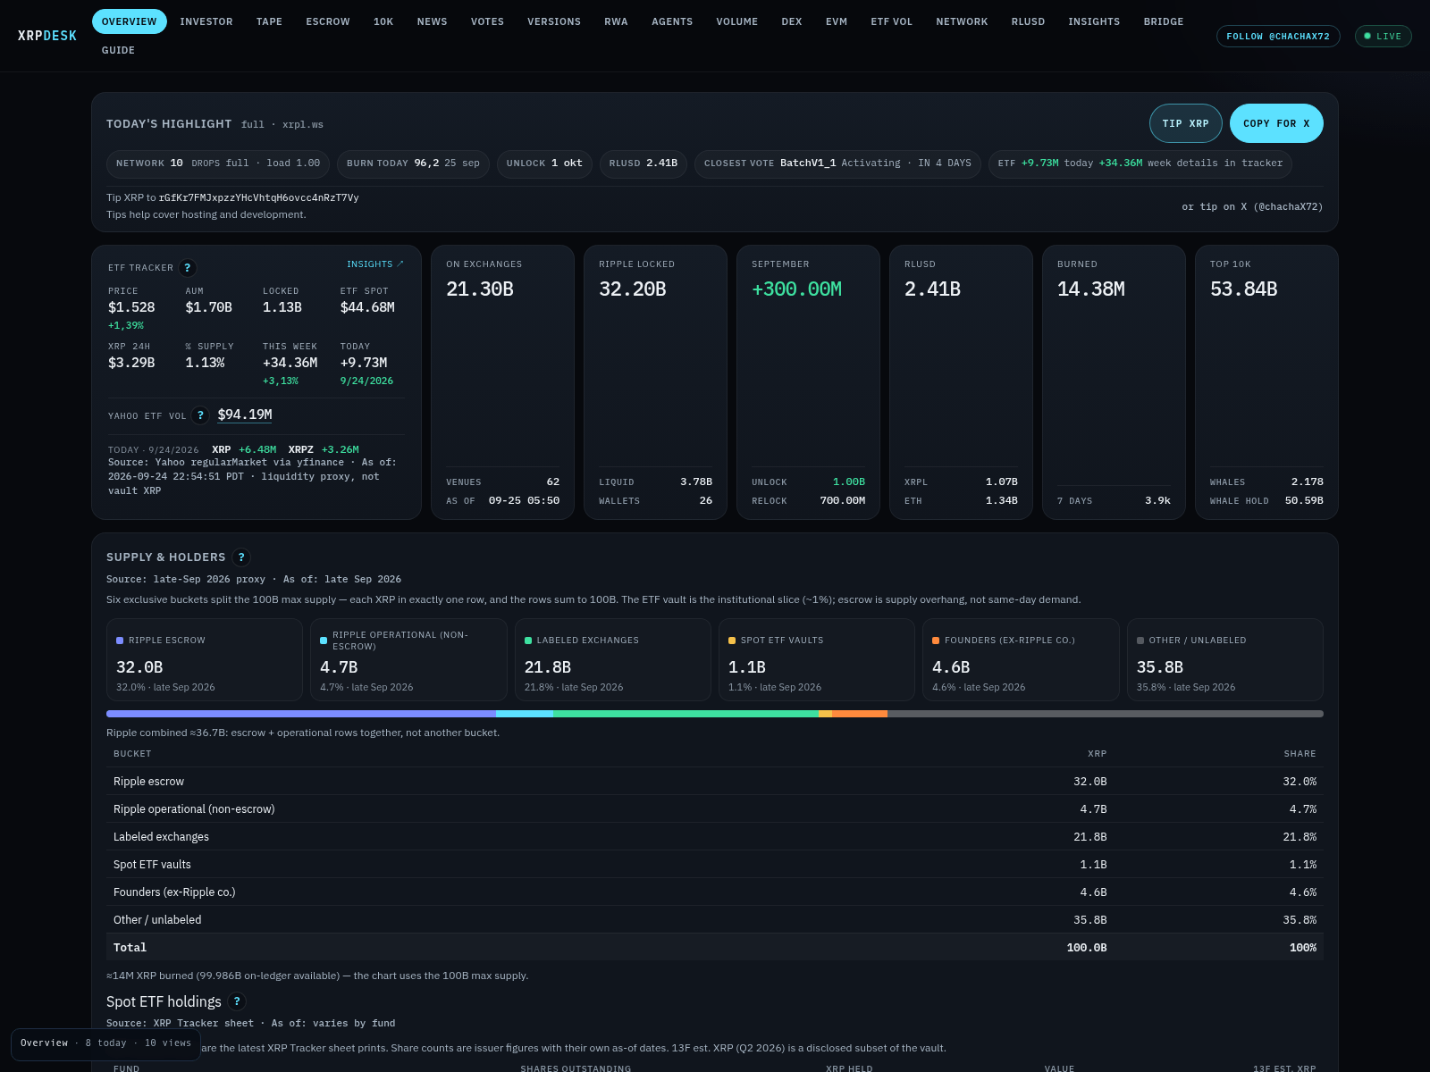Screen dimensions: 1430x1072
Task: Switch to the Votes tab
Action: point(488,21)
